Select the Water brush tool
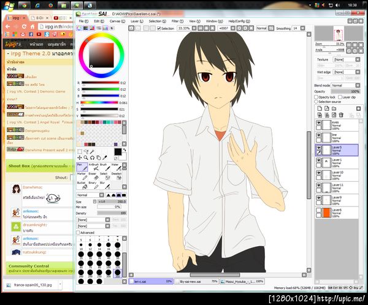This screenshot has width=368, height=305. (116, 167)
